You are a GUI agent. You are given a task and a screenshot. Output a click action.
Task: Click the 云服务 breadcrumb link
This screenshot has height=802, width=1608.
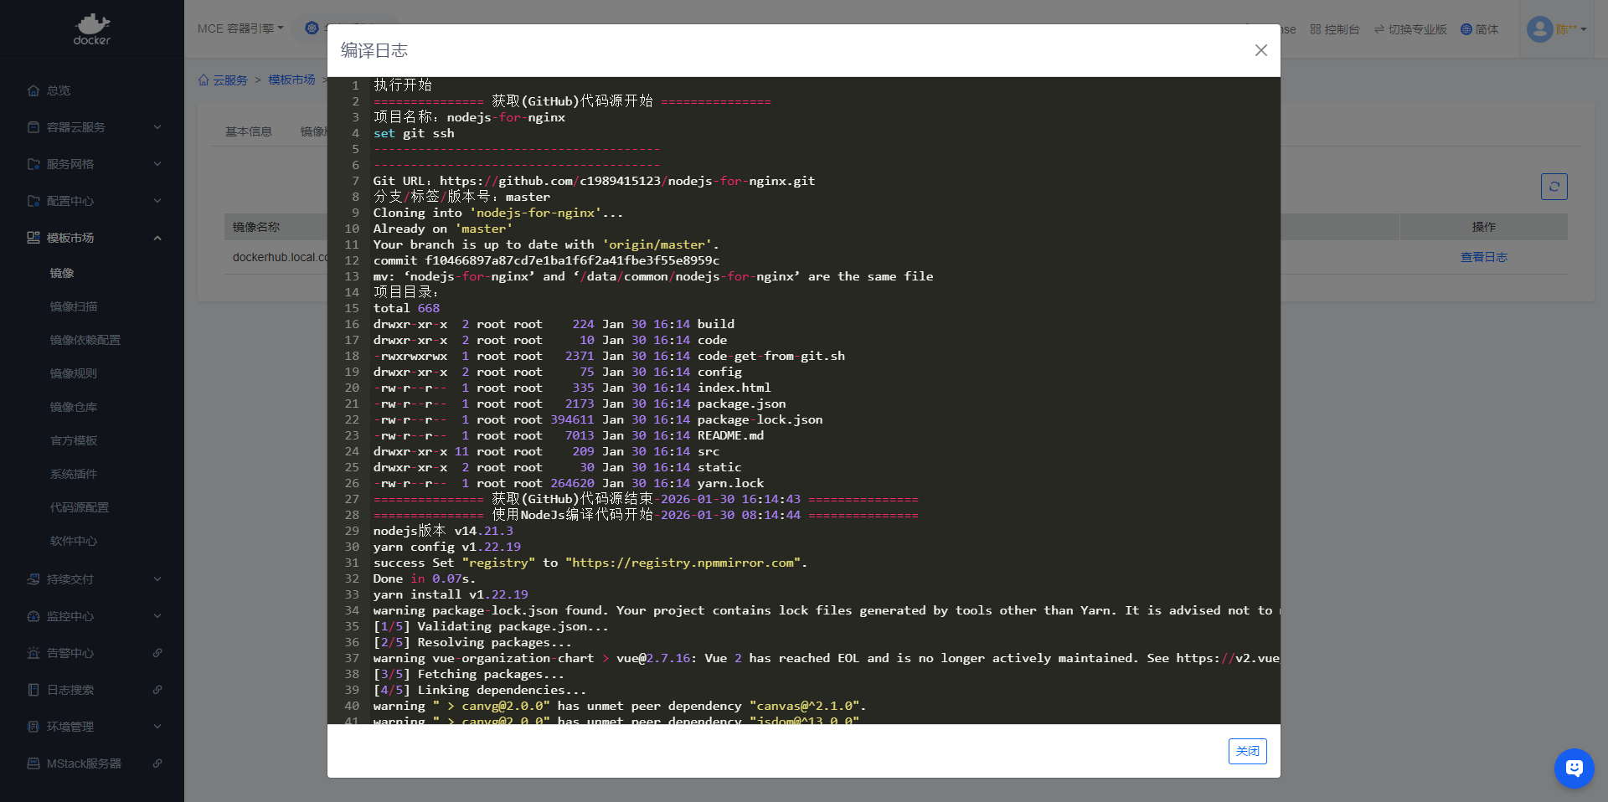(229, 80)
